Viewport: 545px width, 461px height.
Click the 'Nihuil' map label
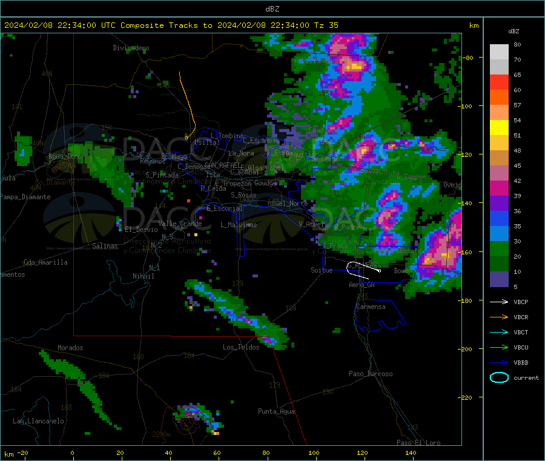coord(143,276)
